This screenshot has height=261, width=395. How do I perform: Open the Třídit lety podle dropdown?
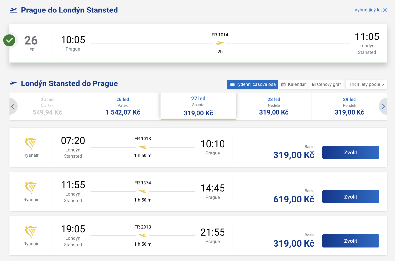(366, 84)
